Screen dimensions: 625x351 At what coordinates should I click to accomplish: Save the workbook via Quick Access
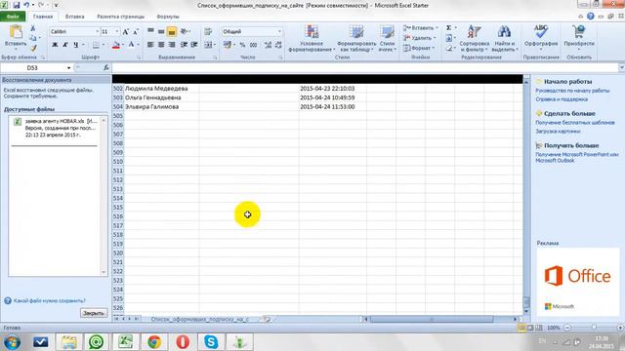[17, 5]
